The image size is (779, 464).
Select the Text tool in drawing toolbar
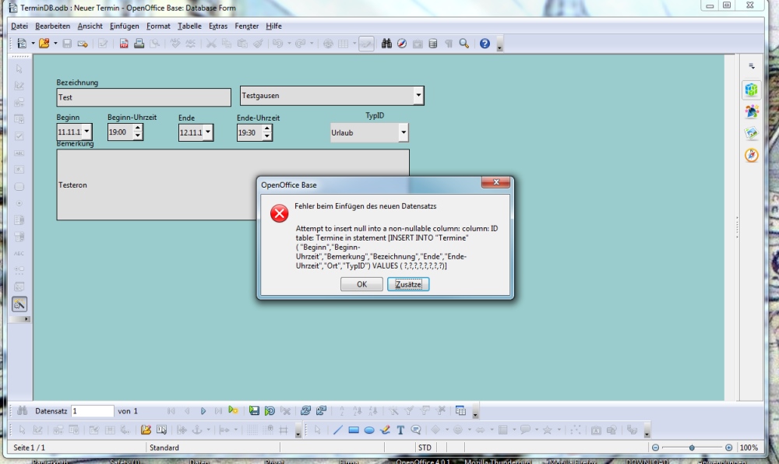click(400, 429)
